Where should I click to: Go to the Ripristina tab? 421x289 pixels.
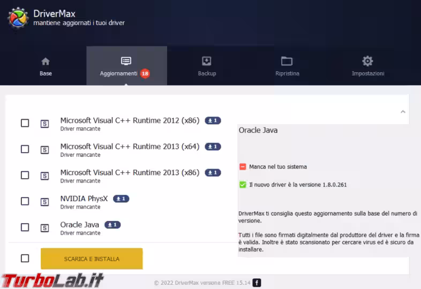point(287,66)
